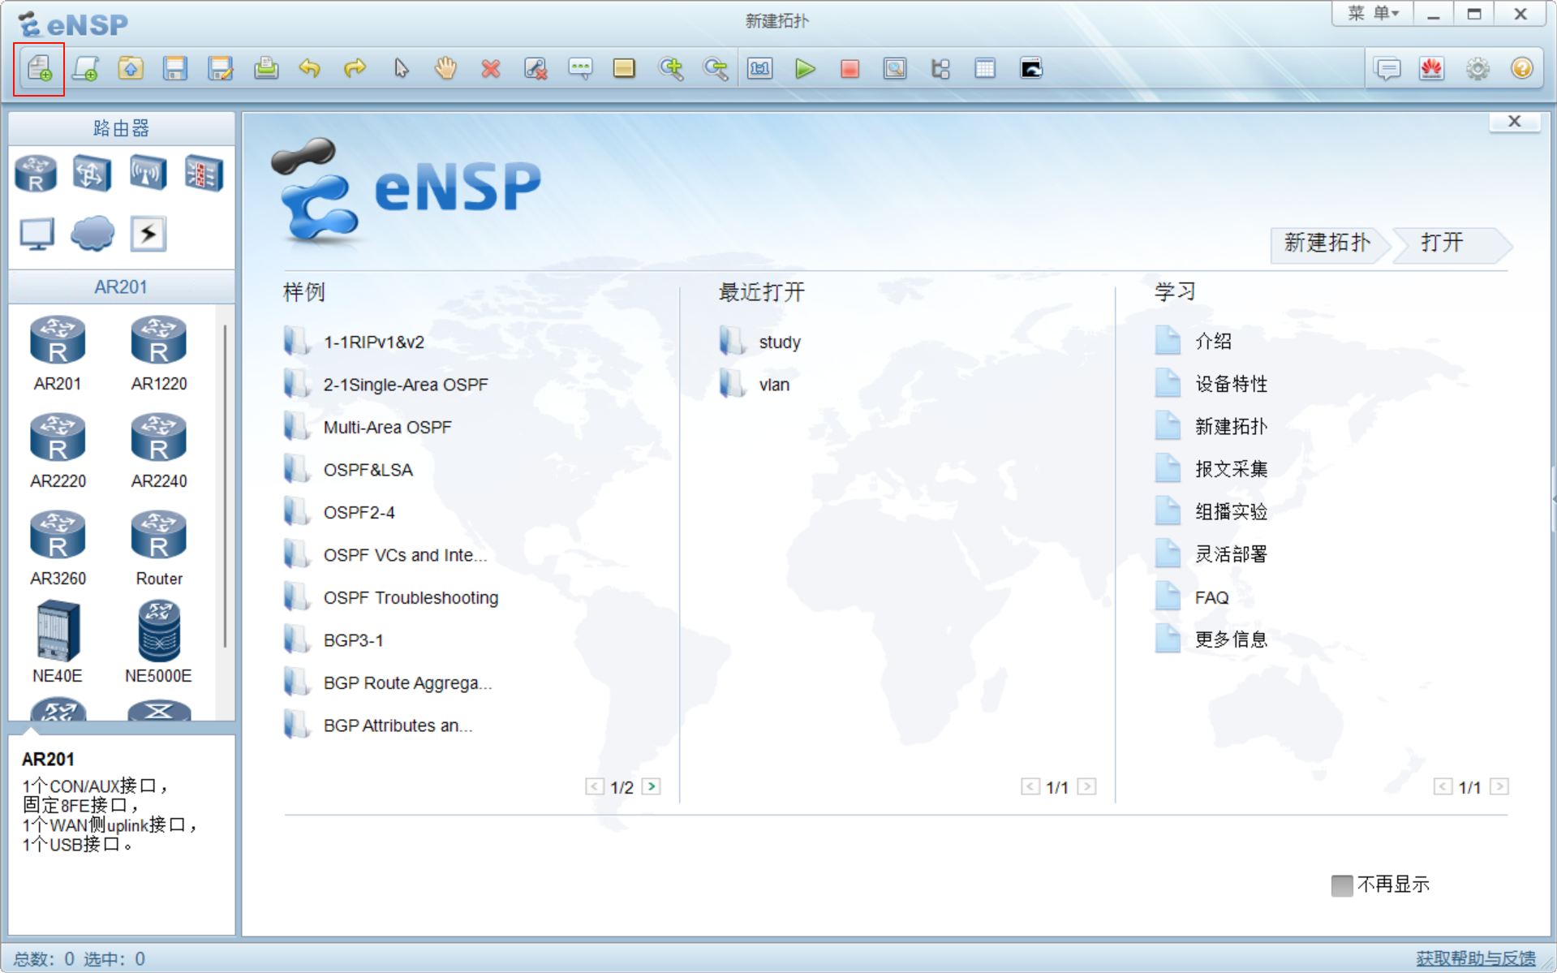Select the cloud device category icon
This screenshot has height=973, width=1557.
[92, 234]
